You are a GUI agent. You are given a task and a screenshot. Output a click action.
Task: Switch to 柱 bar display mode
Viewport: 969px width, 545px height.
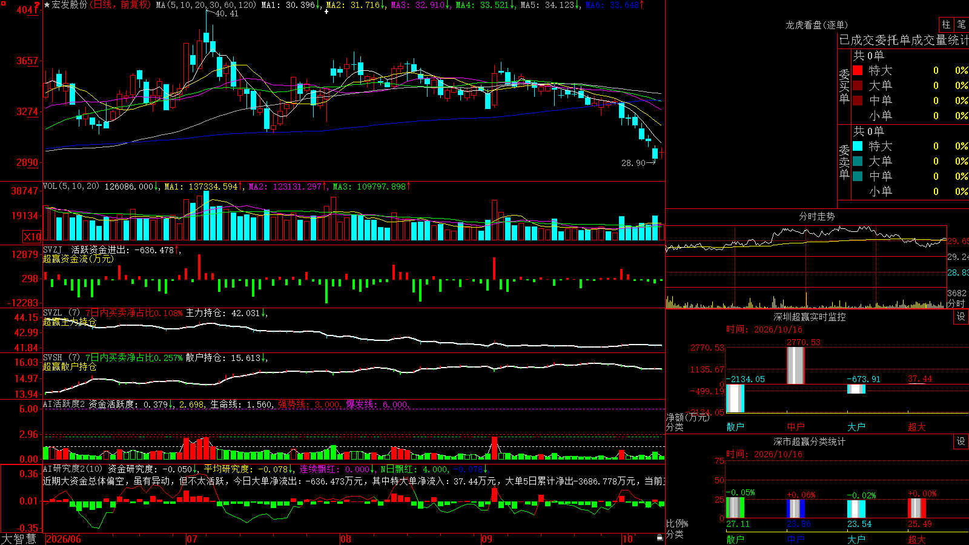(x=946, y=24)
